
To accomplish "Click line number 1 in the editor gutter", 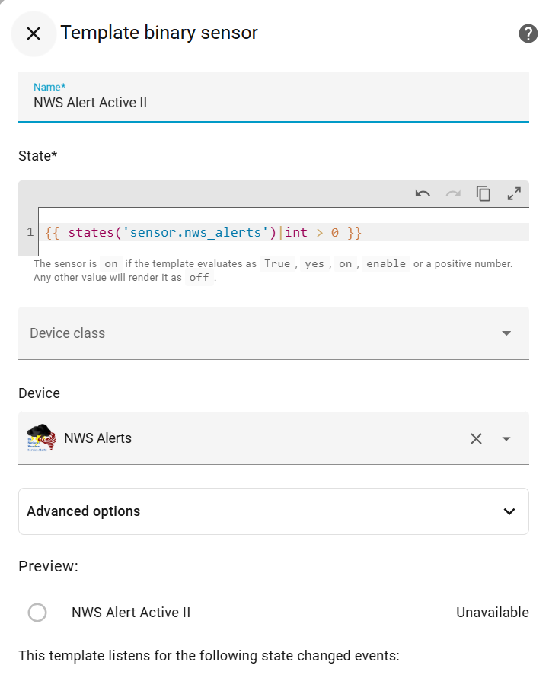I will pyautogui.click(x=30, y=232).
